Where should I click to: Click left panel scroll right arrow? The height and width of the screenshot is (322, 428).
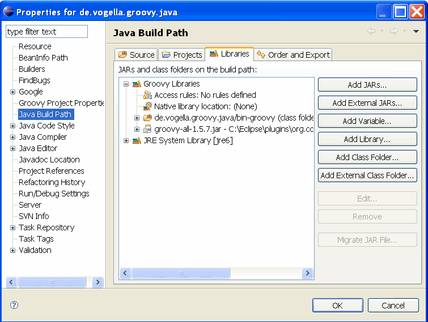coord(98,282)
